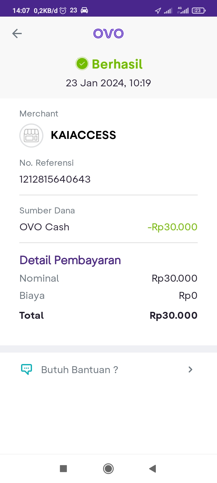Select the reference number 1212815640643
Screen dimensions: 217x483
[55, 179]
